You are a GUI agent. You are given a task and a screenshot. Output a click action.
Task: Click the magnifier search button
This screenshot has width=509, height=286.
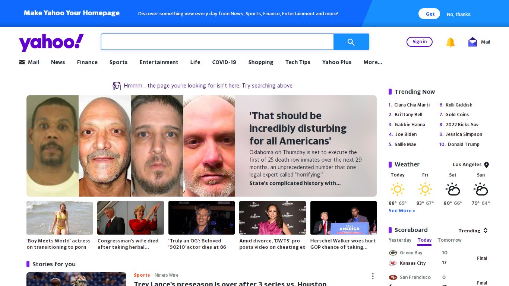(351, 42)
